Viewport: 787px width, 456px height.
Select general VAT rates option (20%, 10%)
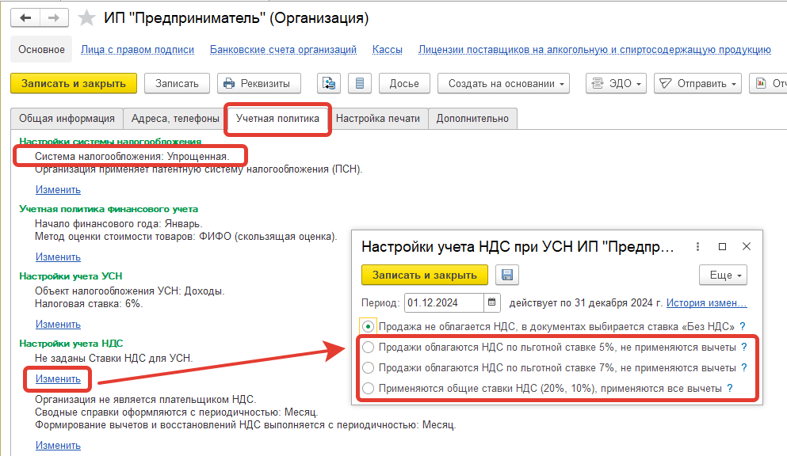(367, 388)
